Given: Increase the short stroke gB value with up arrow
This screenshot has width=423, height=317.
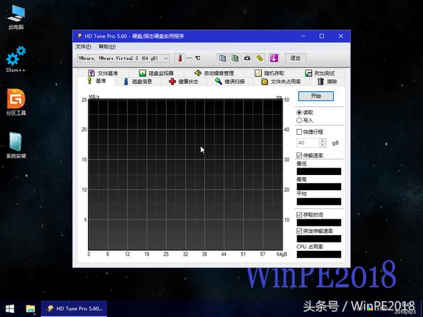Looking at the screenshot, I should (x=323, y=141).
